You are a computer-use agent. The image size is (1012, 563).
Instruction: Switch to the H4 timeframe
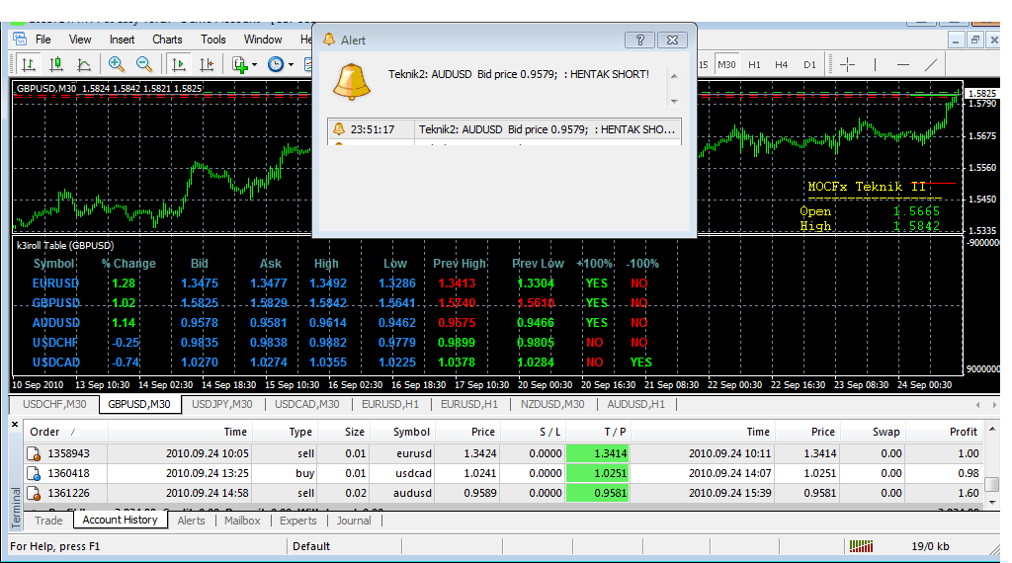click(781, 64)
